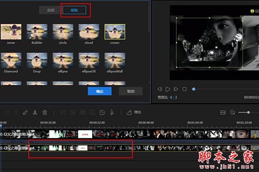Viewport: 259px width, 172px height.
Task: Select the 'ellipseWall' mask thumbnail
Action: click(x=115, y=60)
